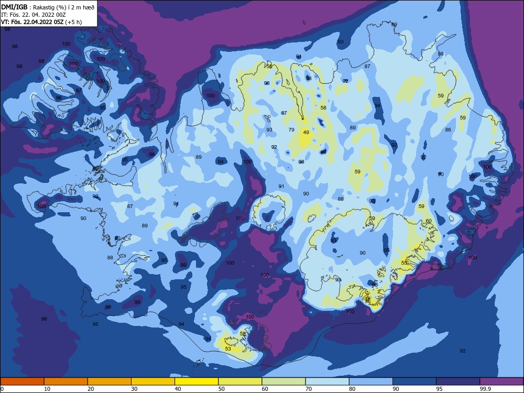Click the '97' humidity value in the Westfjords
Screen dimensions: 524x393
[79, 91]
